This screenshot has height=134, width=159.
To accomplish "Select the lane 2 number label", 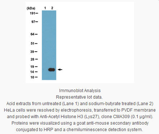I will click(x=52, y=8).
